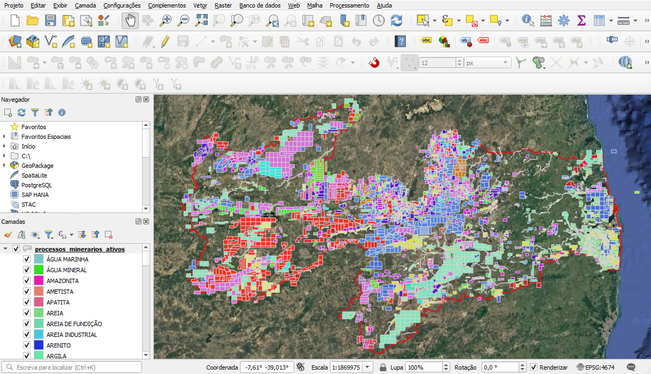Open the Processamento menu

point(349,5)
